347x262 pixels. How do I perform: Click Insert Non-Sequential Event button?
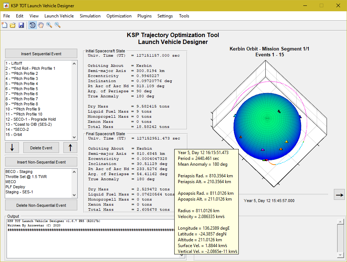pos(41,162)
